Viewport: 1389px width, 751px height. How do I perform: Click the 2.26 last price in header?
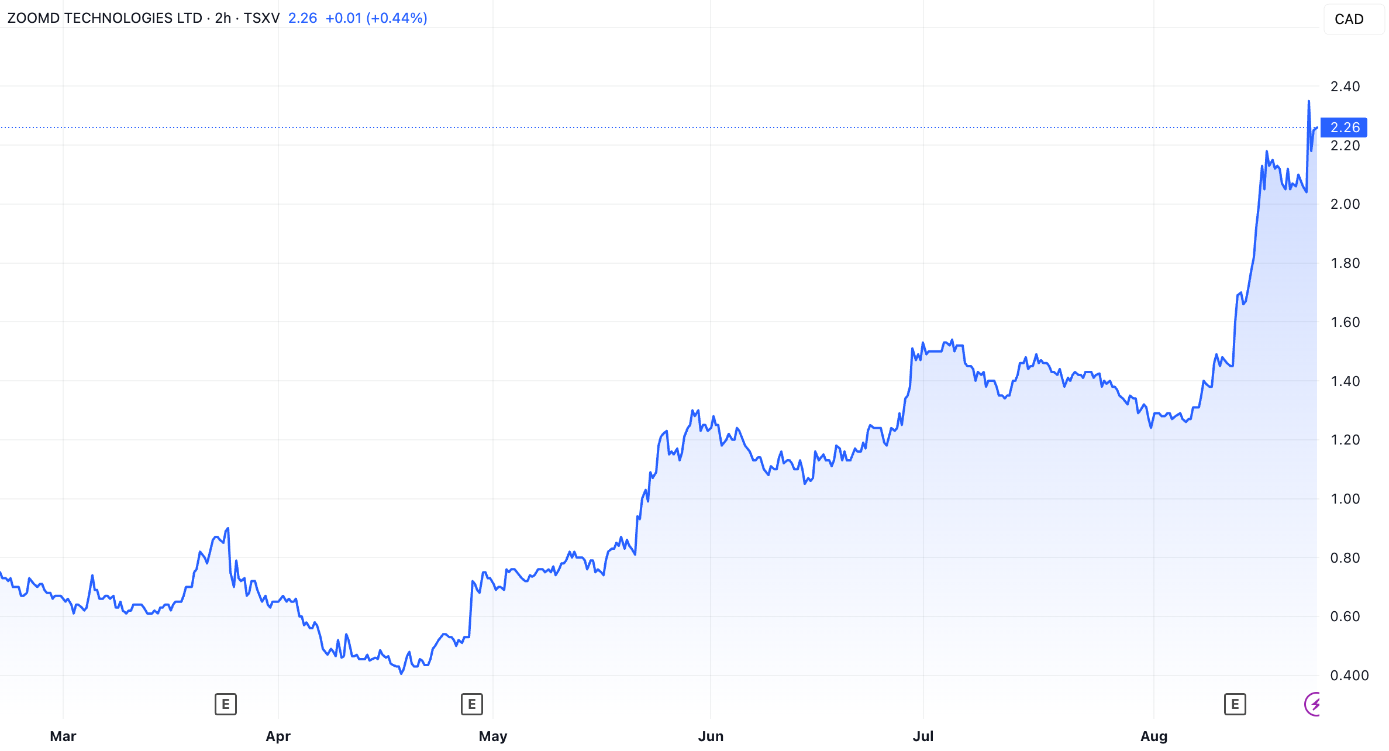(x=302, y=18)
